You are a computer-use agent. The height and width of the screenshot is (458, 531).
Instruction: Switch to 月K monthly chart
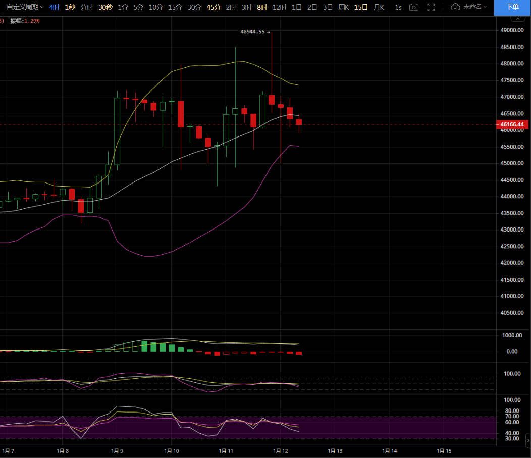379,7
